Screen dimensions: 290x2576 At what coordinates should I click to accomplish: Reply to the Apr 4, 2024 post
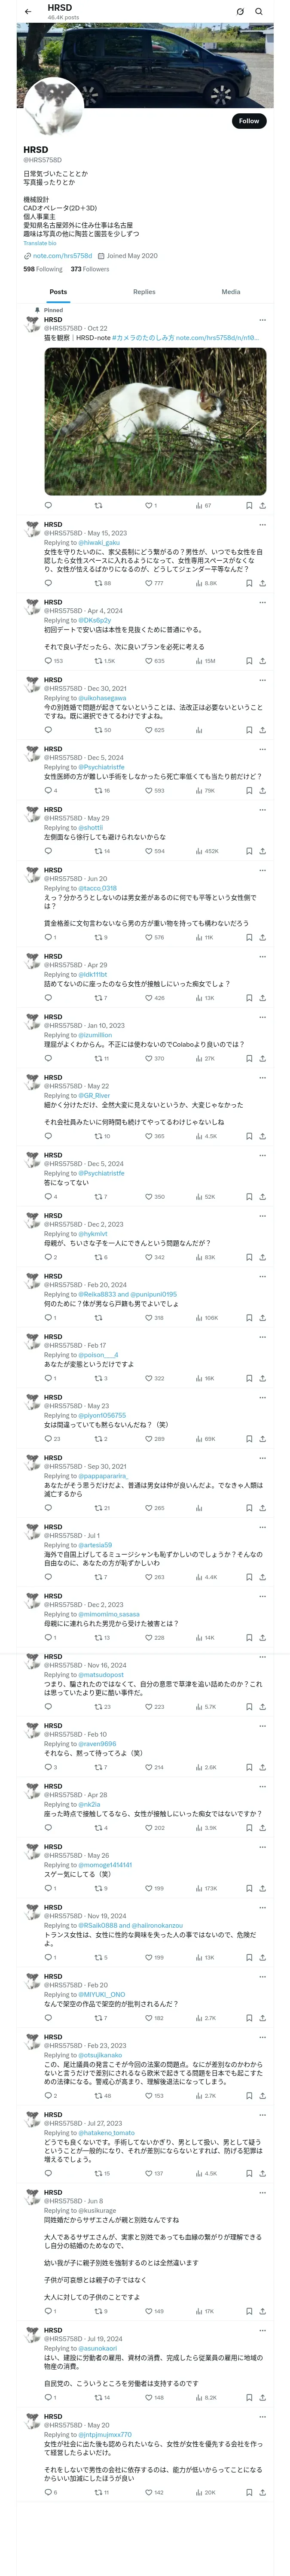click(x=48, y=661)
